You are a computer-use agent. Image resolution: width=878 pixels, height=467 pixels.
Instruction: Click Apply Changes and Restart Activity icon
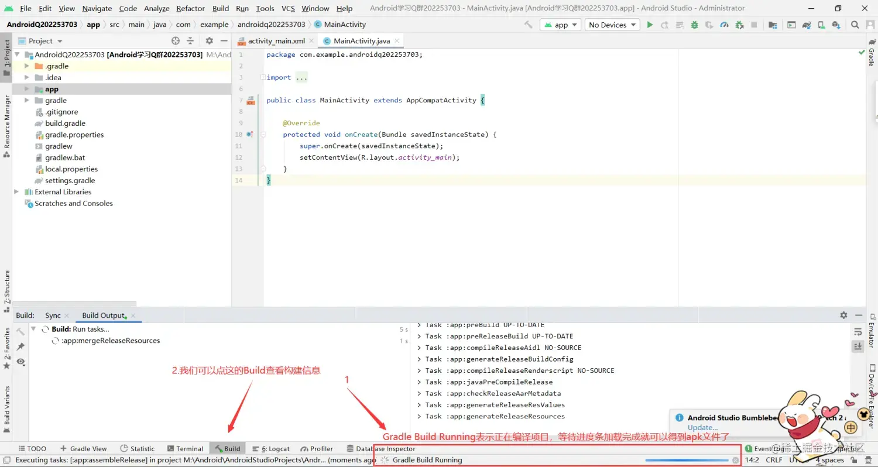[x=665, y=25]
